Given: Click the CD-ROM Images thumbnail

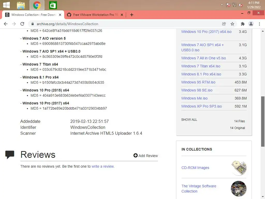Looking at the screenshot, I should 239,168.
